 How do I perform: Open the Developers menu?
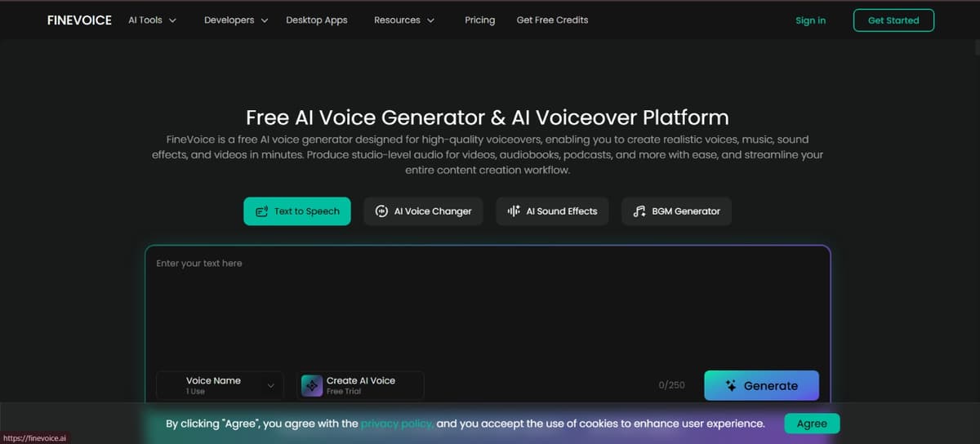click(x=236, y=20)
